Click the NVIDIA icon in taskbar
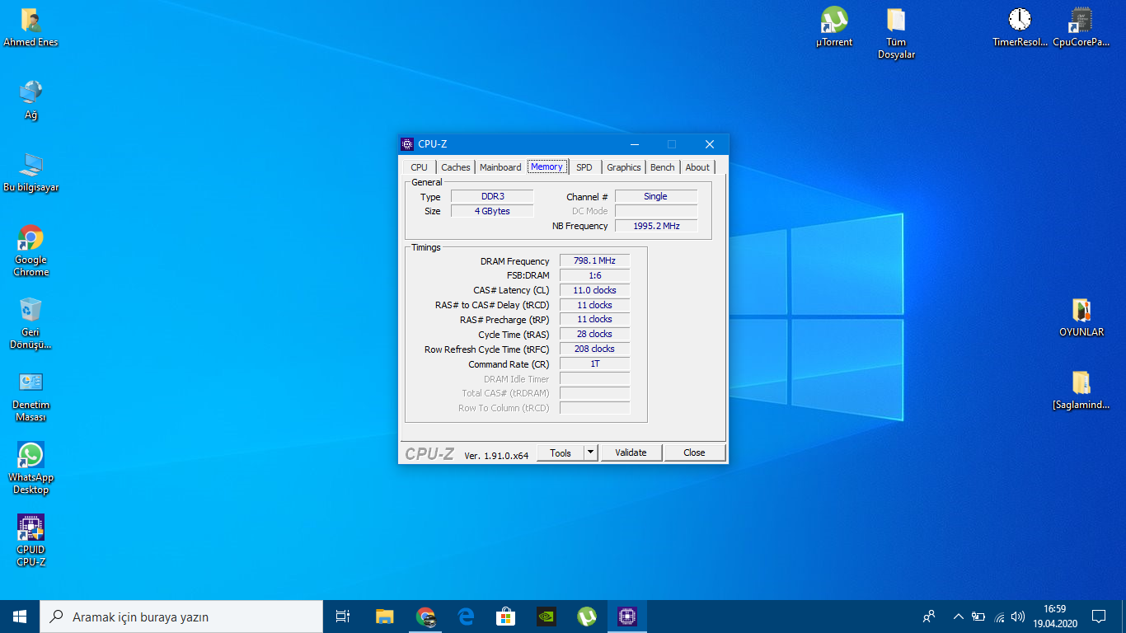 (x=546, y=616)
